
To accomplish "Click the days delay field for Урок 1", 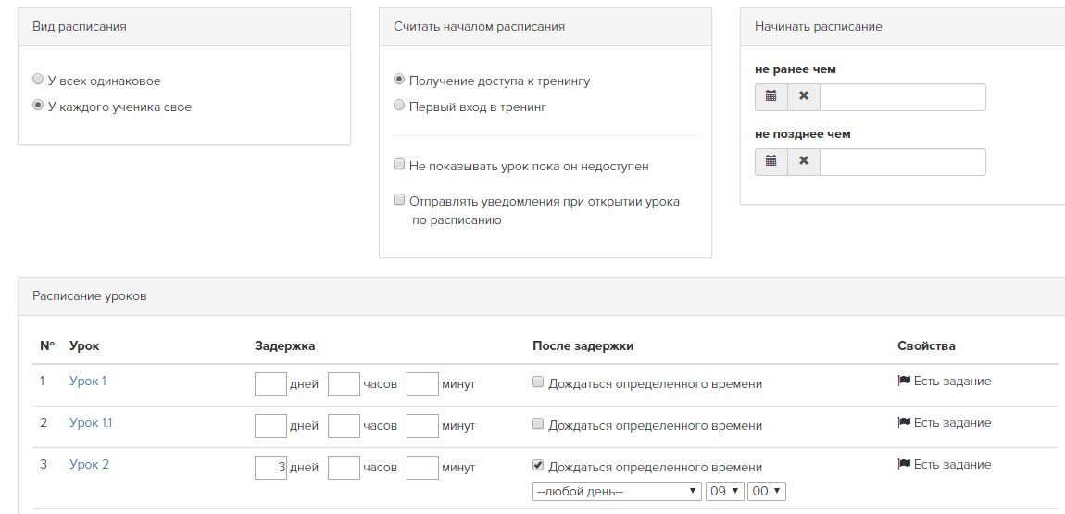I will point(270,384).
